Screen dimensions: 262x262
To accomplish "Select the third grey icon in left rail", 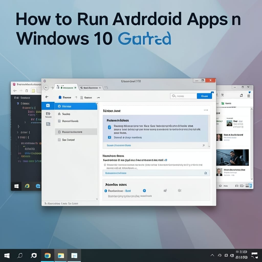I will point(48,124).
